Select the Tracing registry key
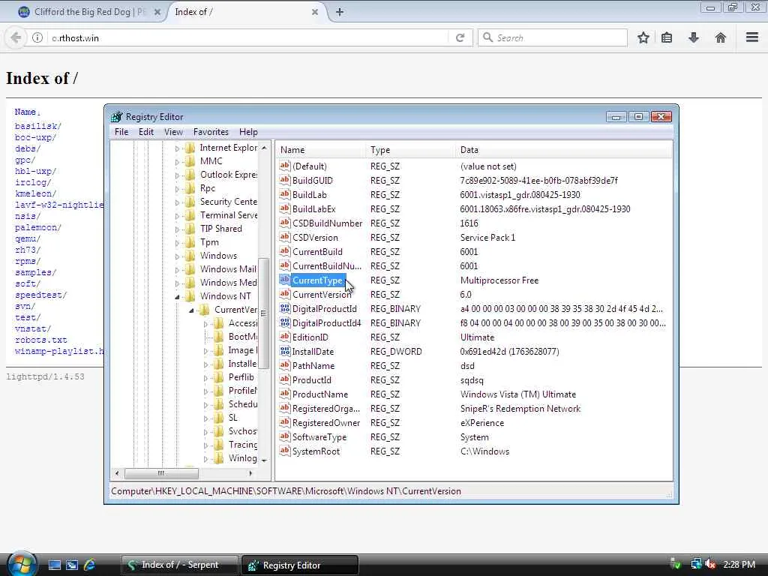Image resolution: width=768 pixels, height=576 pixels. [242, 445]
